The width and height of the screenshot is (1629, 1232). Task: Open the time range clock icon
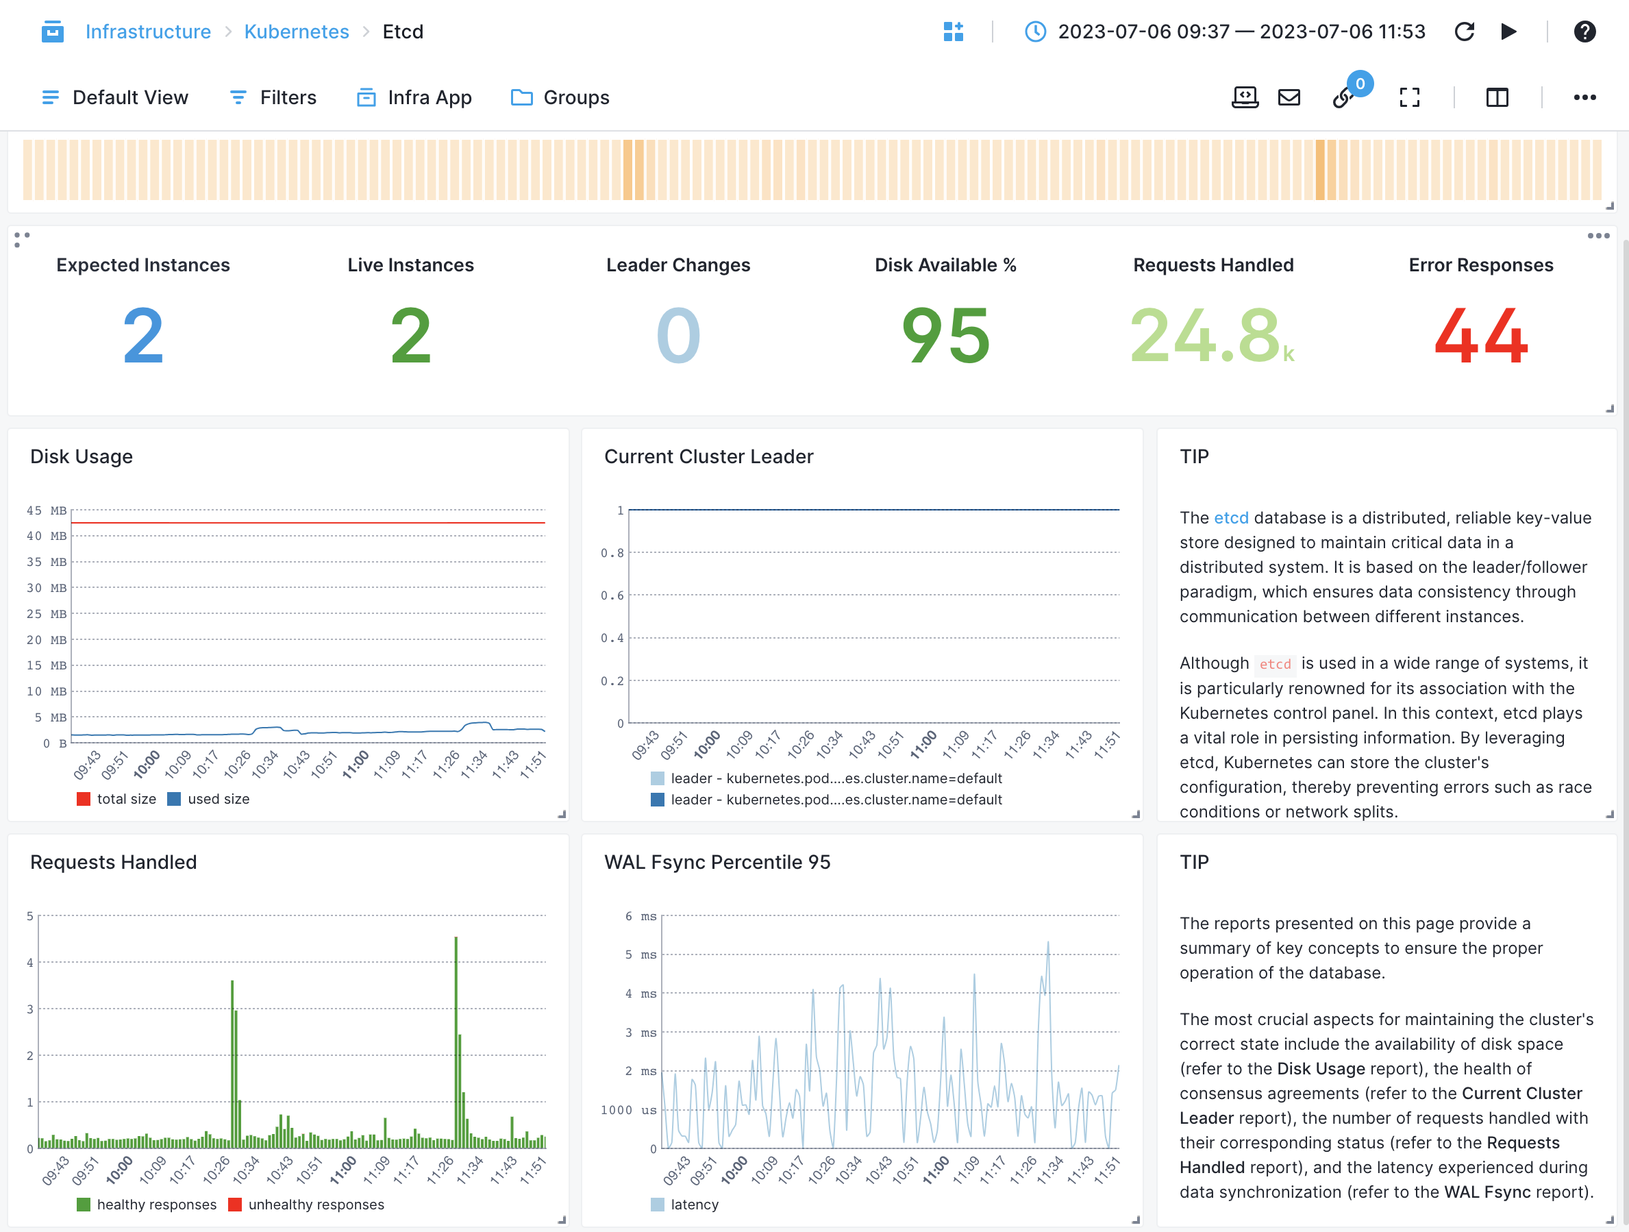[x=1034, y=32]
